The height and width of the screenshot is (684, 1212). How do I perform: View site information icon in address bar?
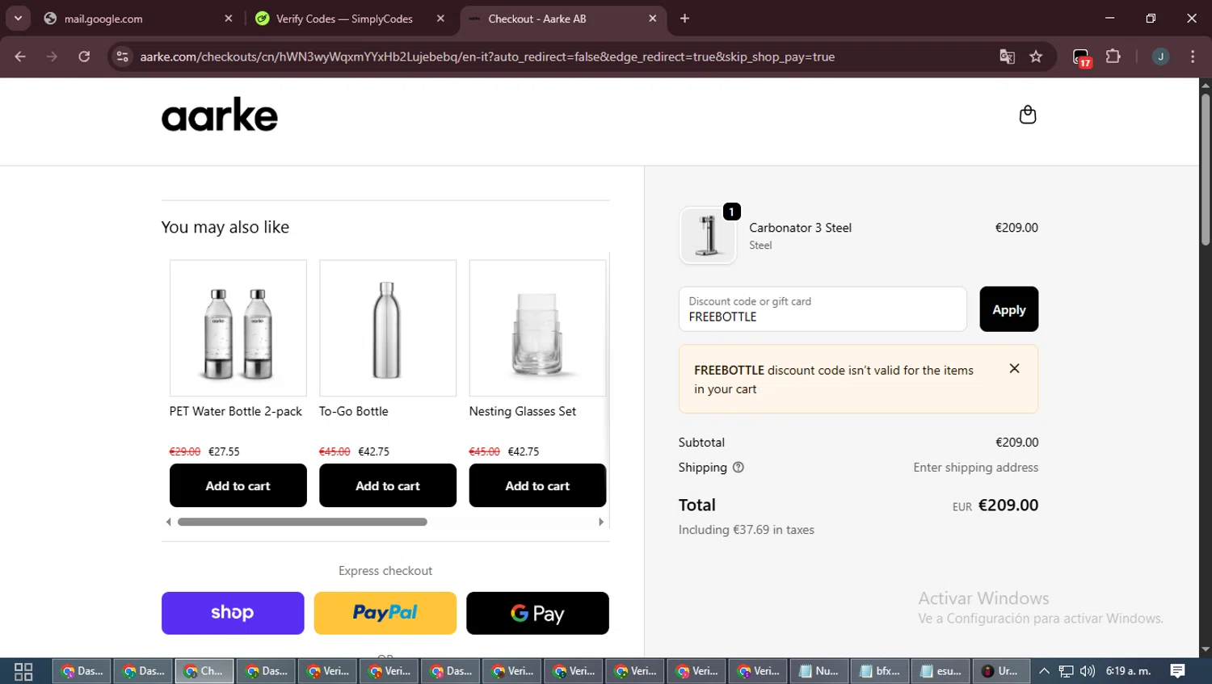(123, 57)
